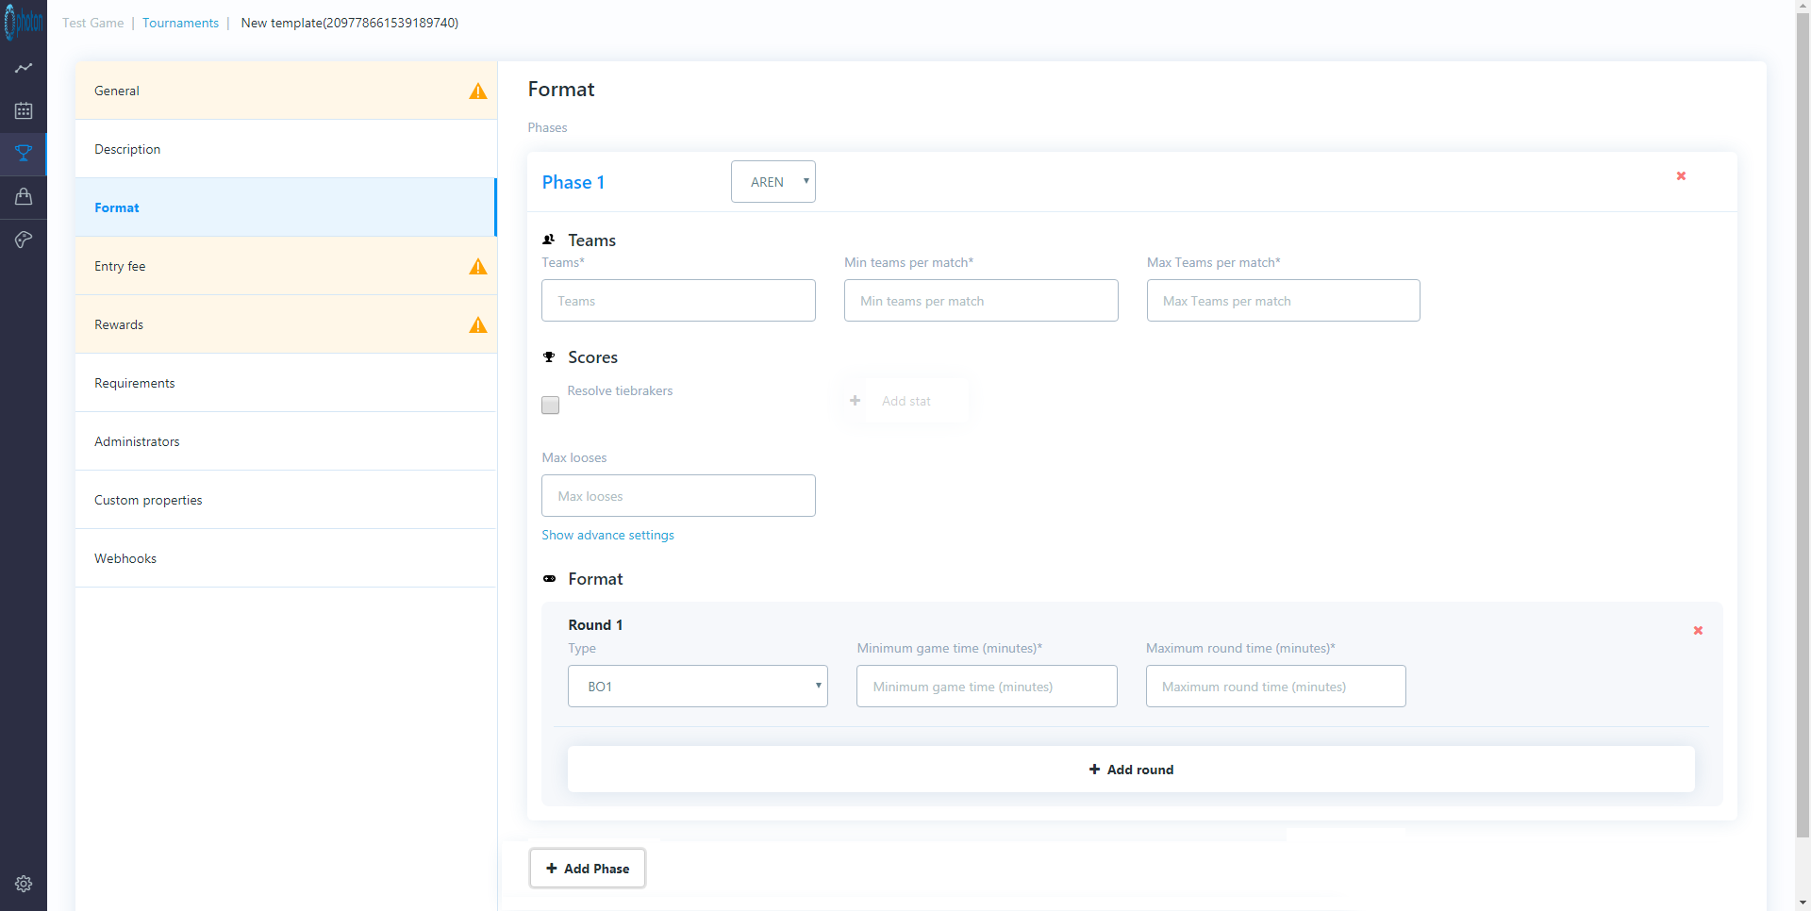The image size is (1811, 911).
Task: Click the Photon logo icon
Action: click(x=24, y=23)
